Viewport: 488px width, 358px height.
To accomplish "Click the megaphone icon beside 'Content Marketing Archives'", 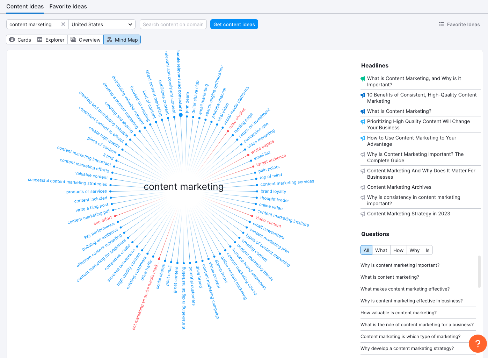I will [363, 187].
